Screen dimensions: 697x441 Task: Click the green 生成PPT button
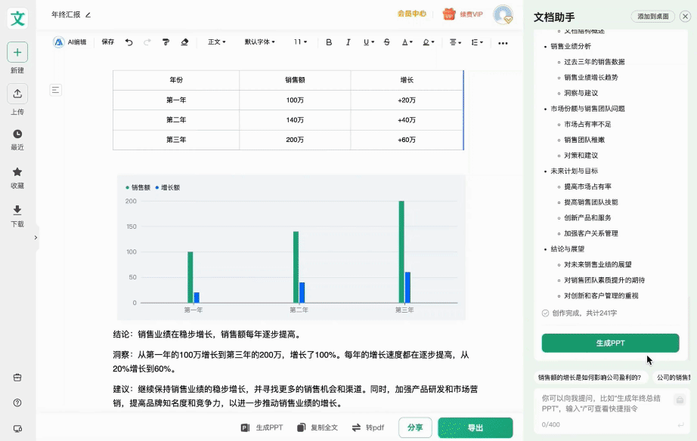(x=609, y=343)
